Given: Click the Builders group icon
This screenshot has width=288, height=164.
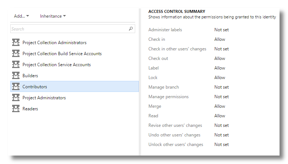Looking at the screenshot, I should [x=15, y=76].
